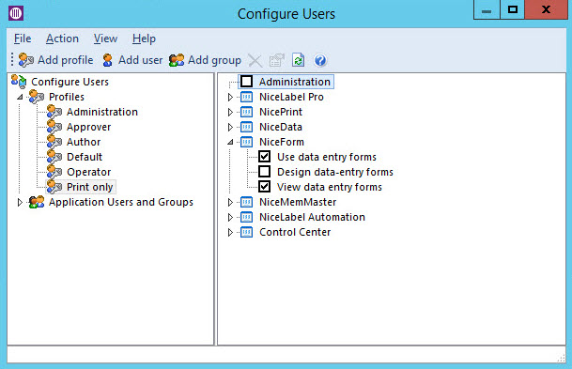Open Help with the blue question icon
The width and height of the screenshot is (572, 369).
pos(320,60)
